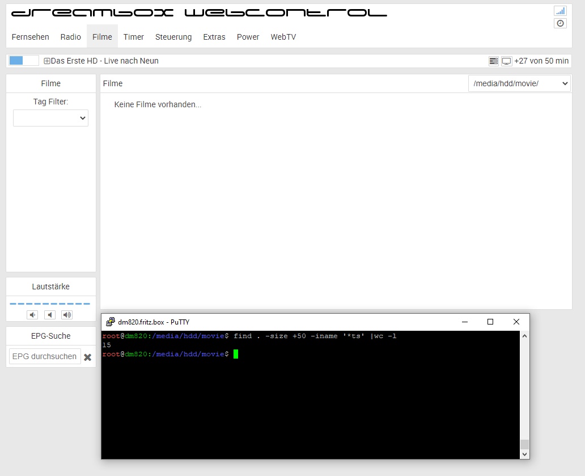This screenshot has height=476, width=585.
Task: Click the EPG list icon in status bar
Action: point(494,61)
